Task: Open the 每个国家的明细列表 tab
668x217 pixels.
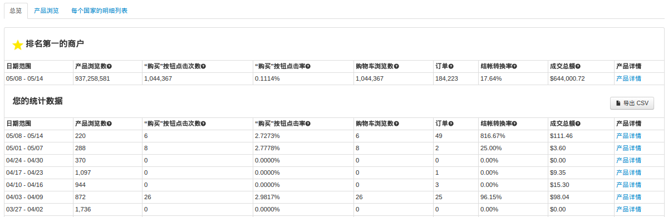Action: [99, 11]
